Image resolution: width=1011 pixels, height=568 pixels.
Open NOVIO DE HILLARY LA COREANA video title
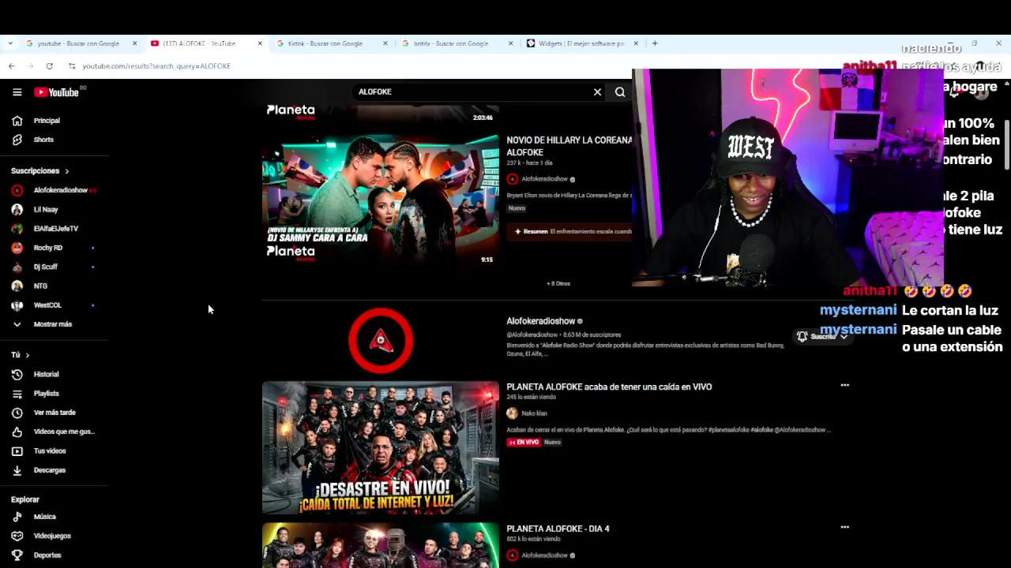point(569,146)
